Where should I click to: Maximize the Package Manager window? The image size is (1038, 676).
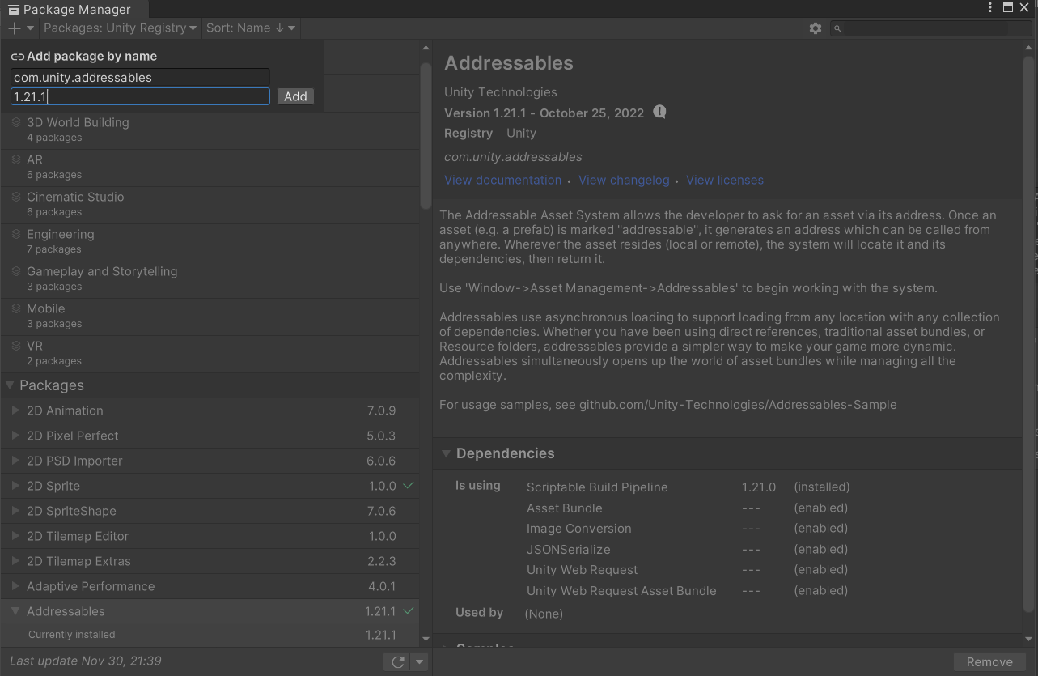[1007, 7]
